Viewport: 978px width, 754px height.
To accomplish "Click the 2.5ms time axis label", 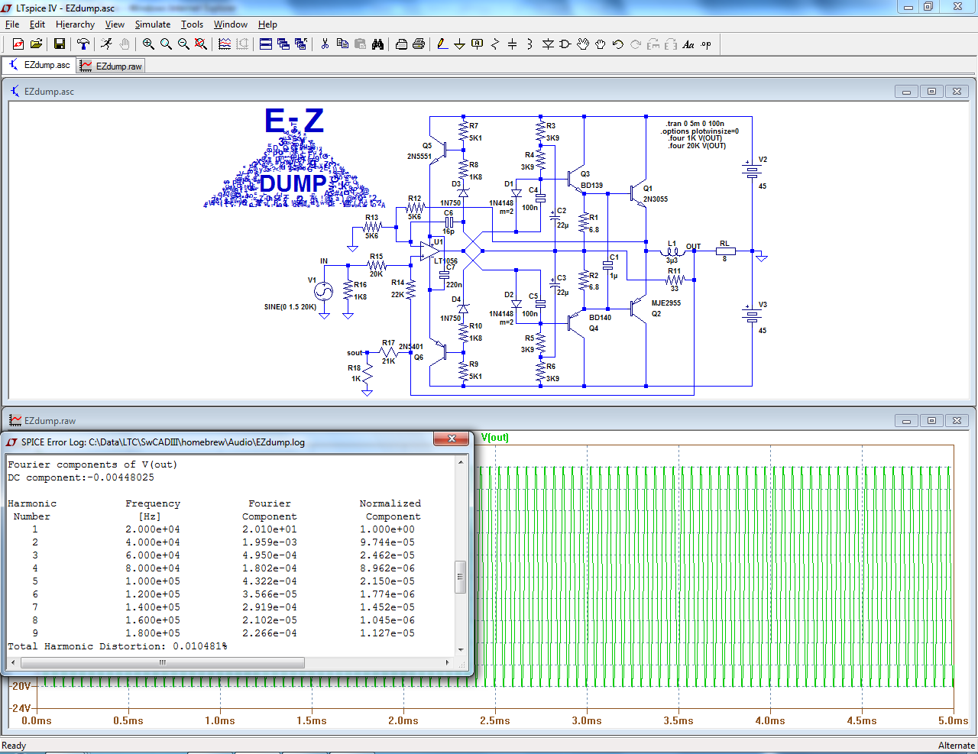I will click(x=495, y=720).
